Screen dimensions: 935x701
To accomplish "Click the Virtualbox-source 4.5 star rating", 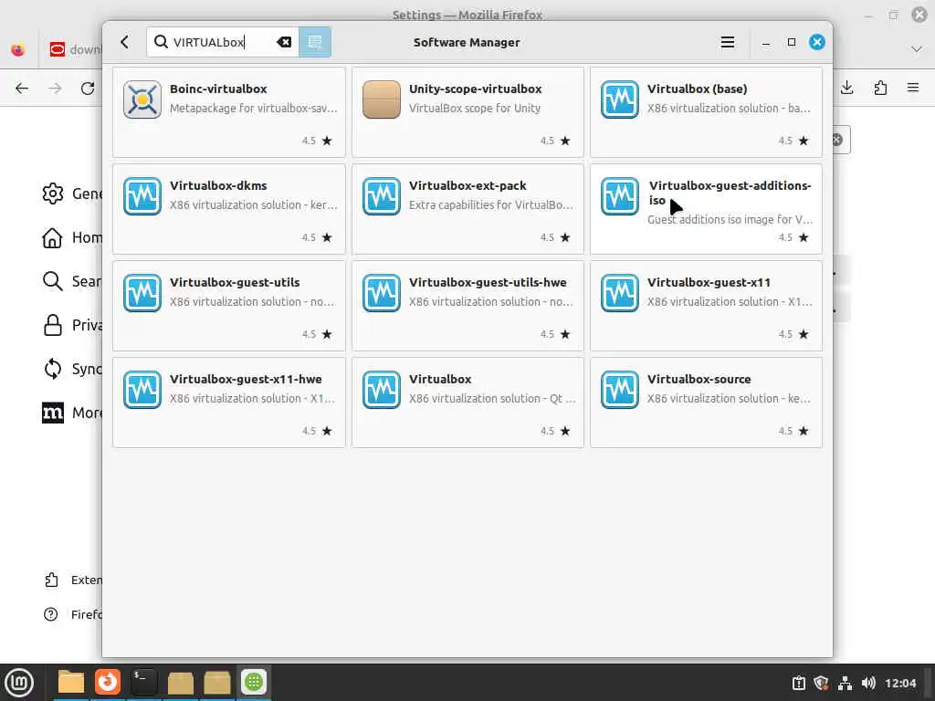I will click(793, 431).
